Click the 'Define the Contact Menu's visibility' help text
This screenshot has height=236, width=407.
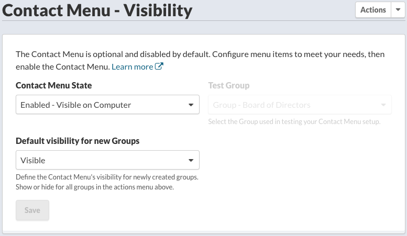(x=107, y=177)
